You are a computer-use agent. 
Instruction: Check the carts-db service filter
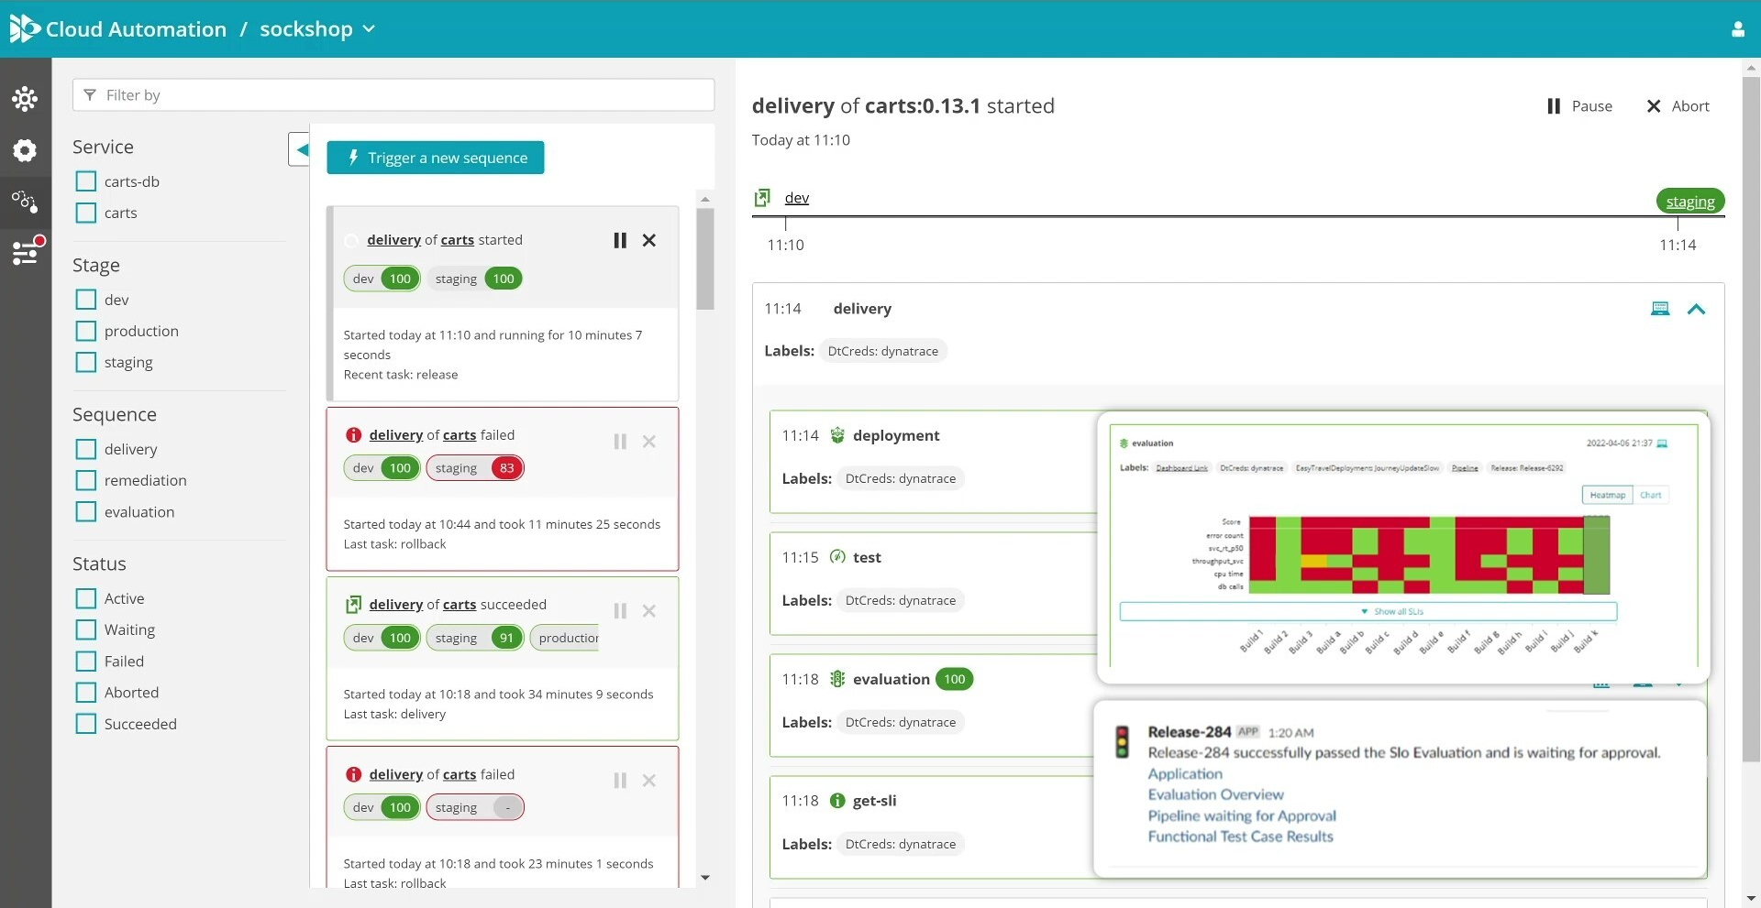click(86, 181)
